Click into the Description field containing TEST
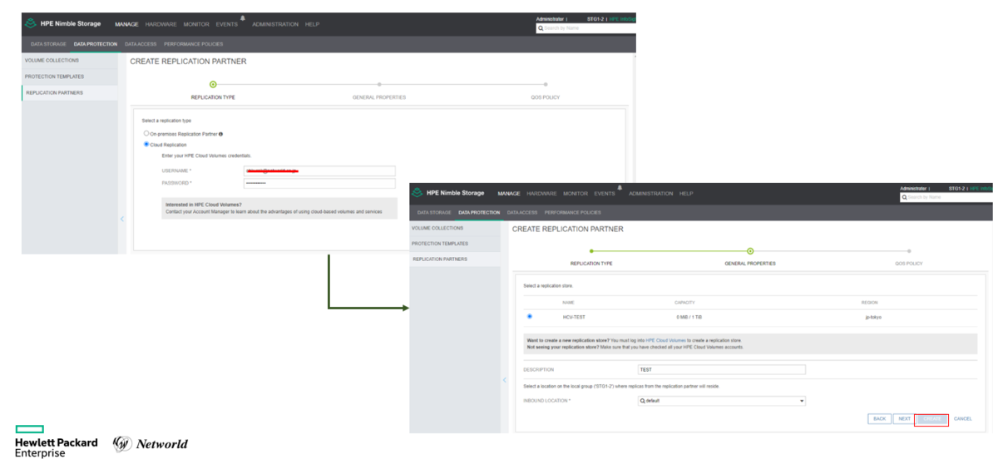The image size is (998, 469). click(x=721, y=370)
